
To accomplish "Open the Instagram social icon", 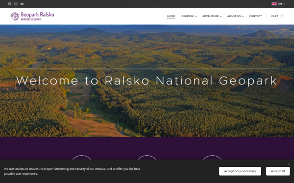I will 16,4.
